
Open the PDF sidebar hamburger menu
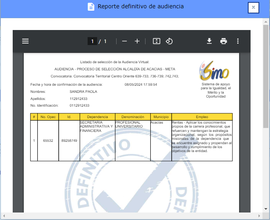point(25,41)
